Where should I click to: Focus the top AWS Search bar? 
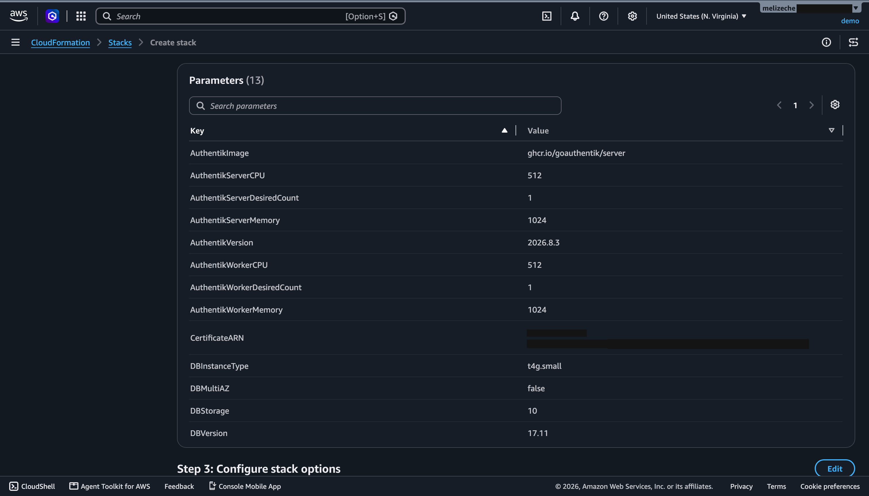pos(250,16)
